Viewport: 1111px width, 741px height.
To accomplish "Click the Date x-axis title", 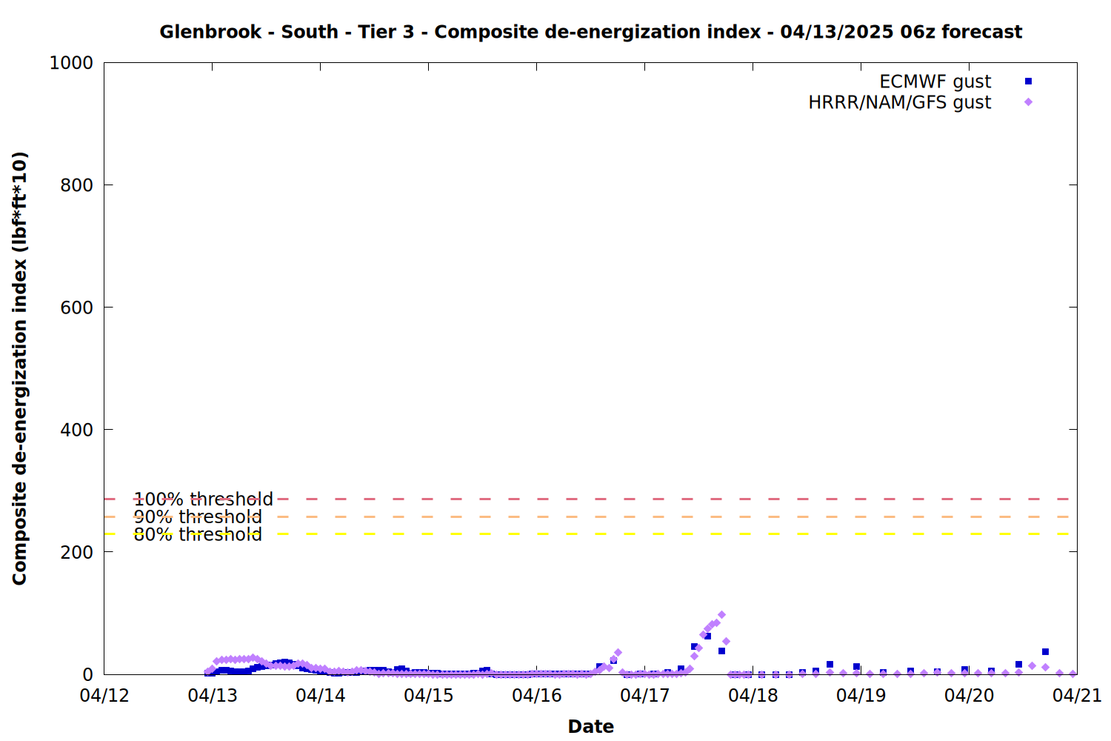I will [x=591, y=726].
